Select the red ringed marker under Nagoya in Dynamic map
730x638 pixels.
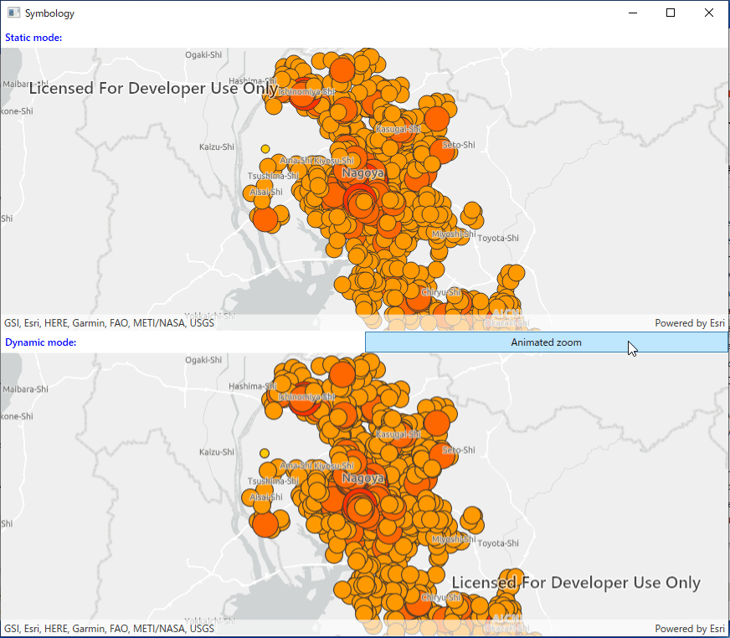click(x=362, y=506)
